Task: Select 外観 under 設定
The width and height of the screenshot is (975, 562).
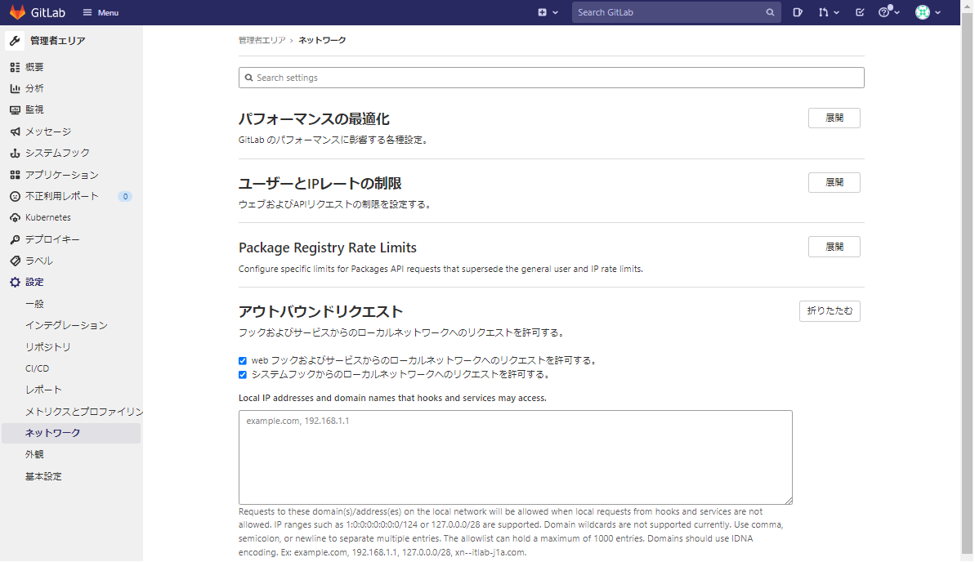Action: pyautogui.click(x=34, y=453)
